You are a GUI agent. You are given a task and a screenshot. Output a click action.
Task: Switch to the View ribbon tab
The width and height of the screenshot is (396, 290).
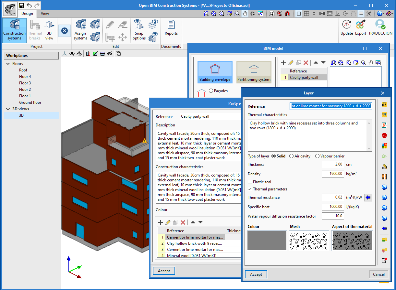(45, 14)
